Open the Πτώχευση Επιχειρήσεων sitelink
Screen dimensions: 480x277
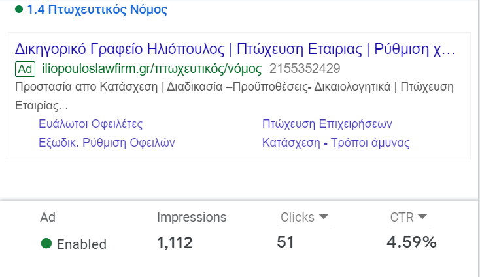click(x=327, y=124)
